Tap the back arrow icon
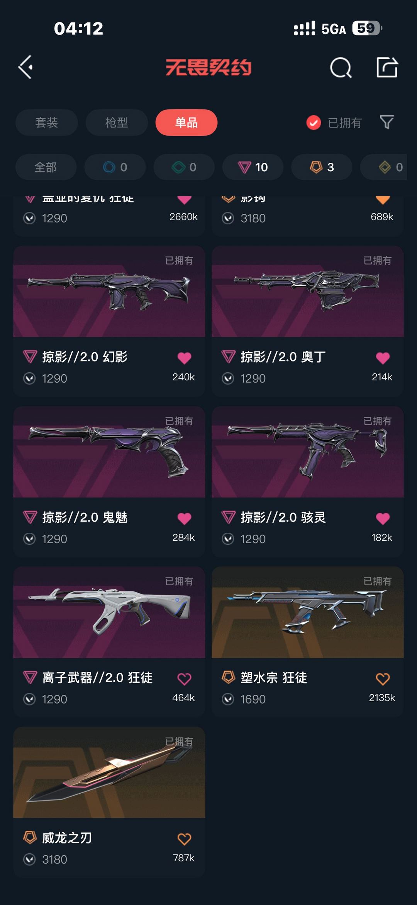Screen dimensions: 417x905 [x=25, y=67]
